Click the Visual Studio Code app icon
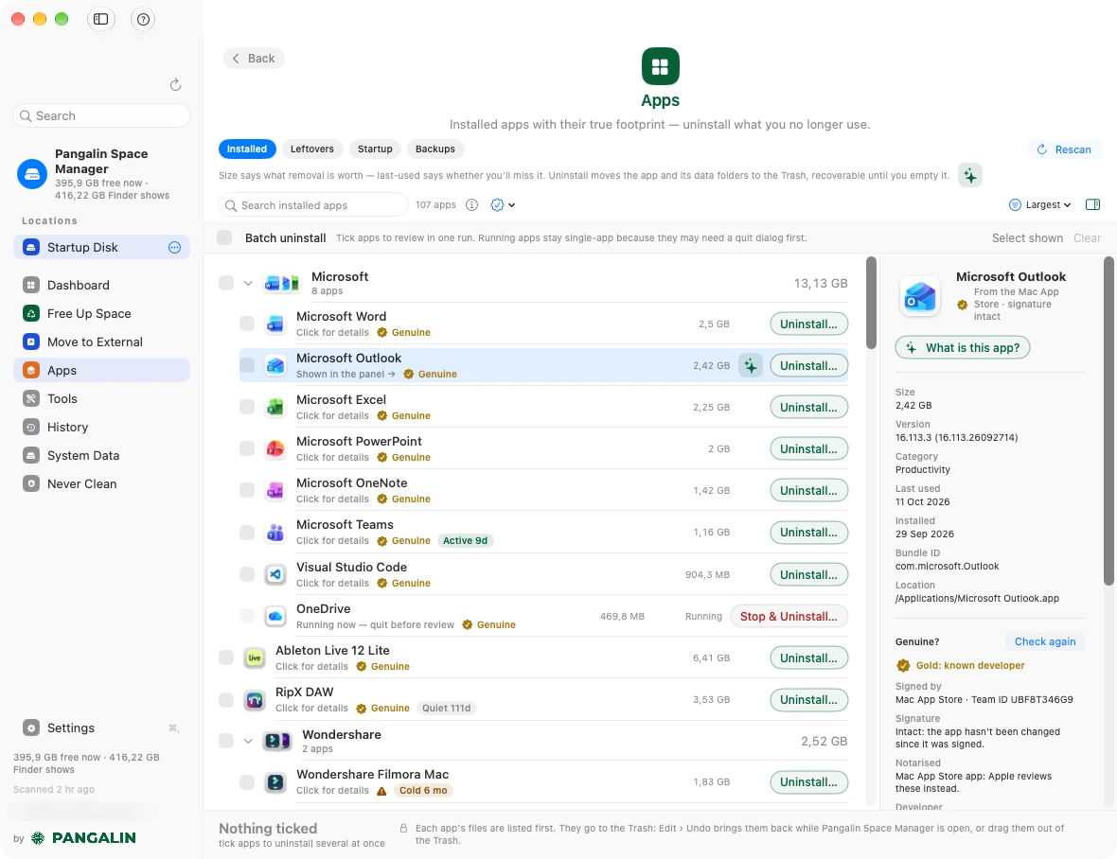The width and height of the screenshot is (1117, 859). (275, 574)
